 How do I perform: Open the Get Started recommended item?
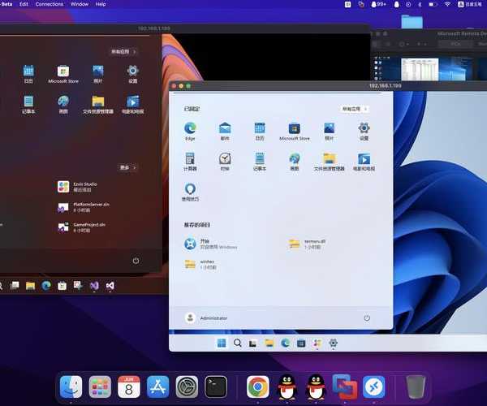point(210,244)
